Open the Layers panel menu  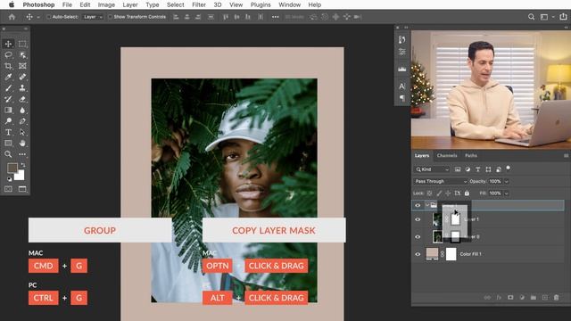point(566,155)
